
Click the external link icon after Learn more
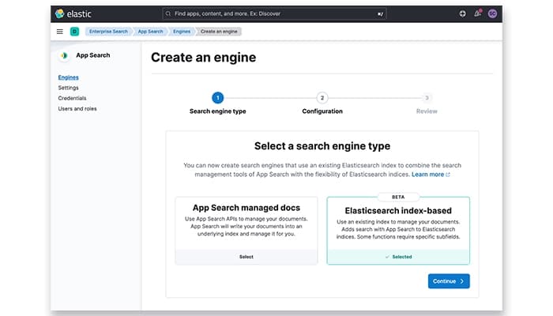pos(448,175)
